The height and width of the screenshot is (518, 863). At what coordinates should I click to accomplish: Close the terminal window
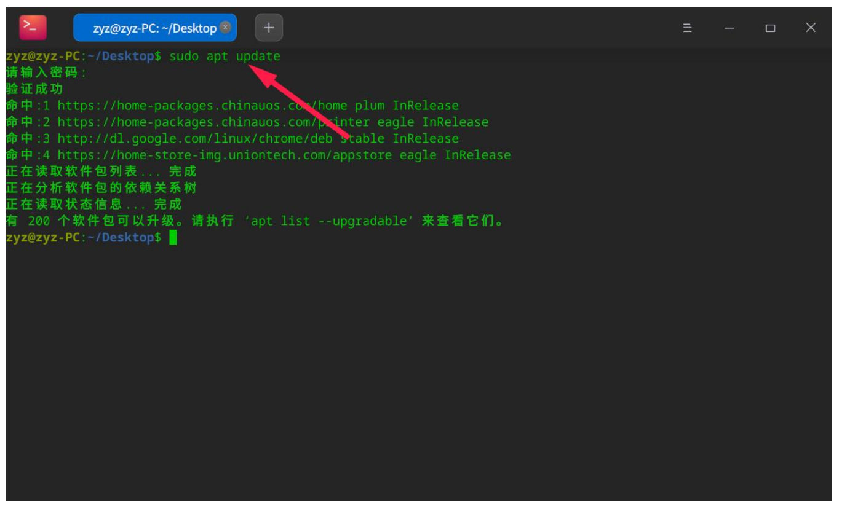tap(811, 28)
